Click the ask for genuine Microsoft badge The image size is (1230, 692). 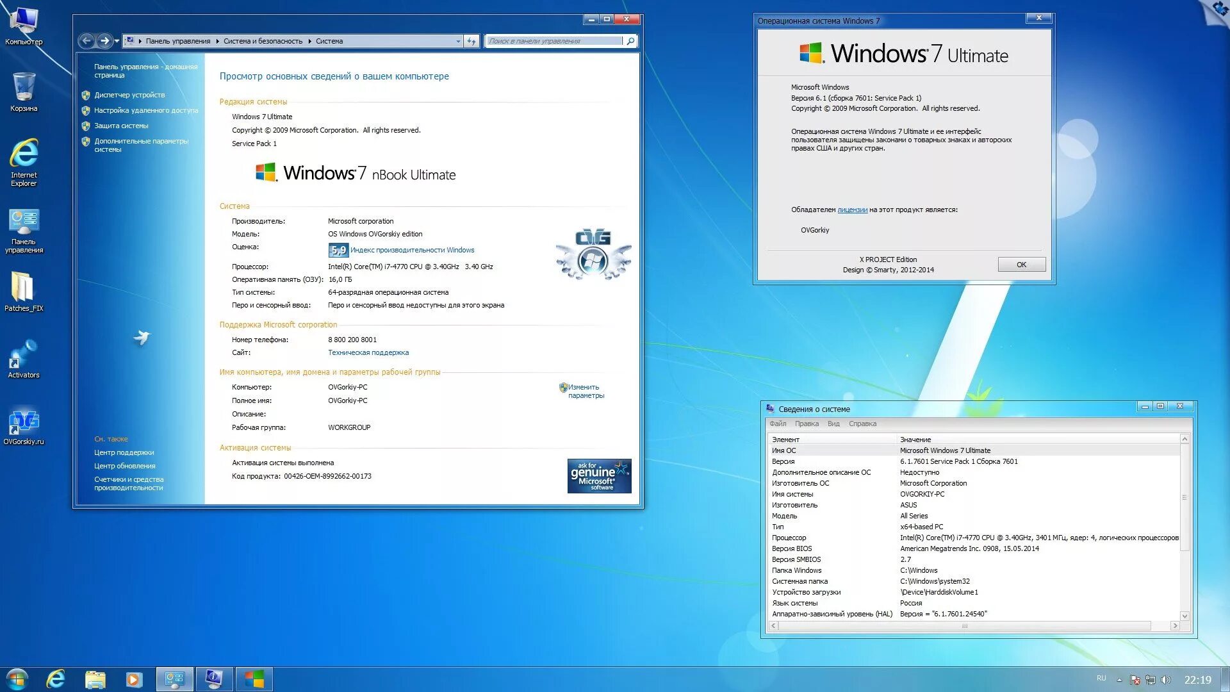click(x=599, y=475)
